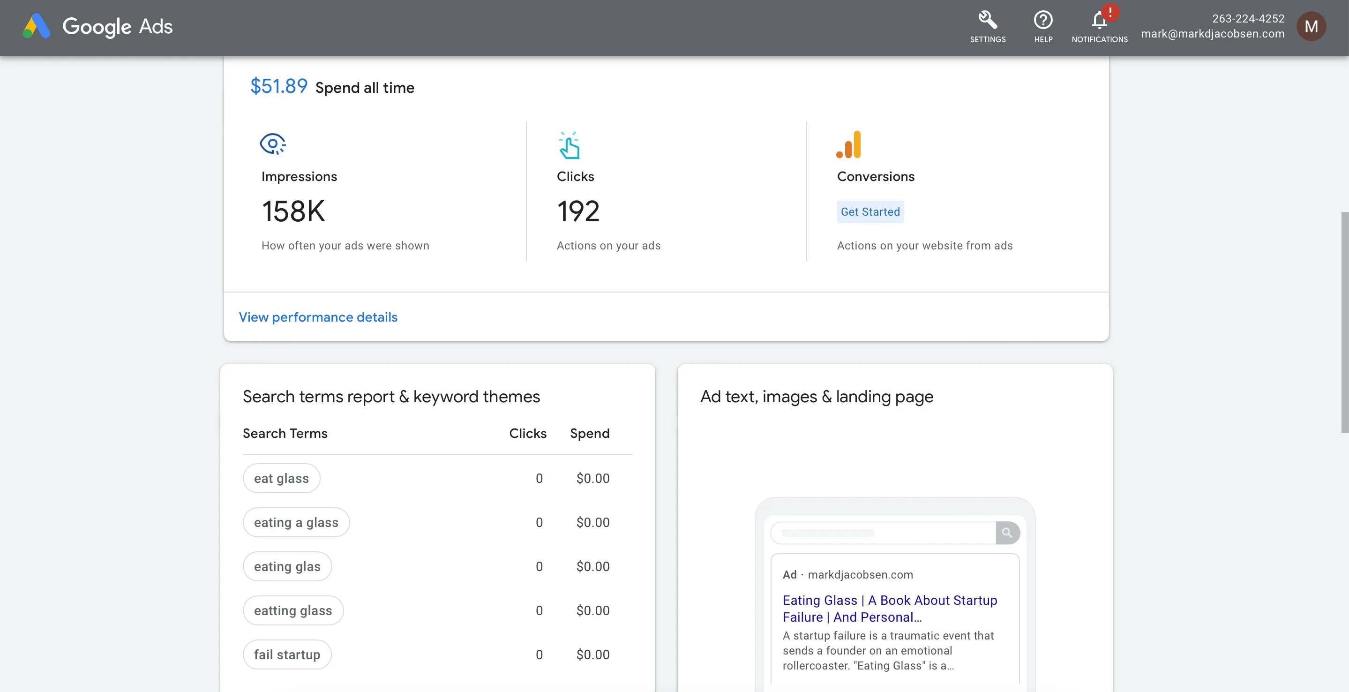Click the Google Ads logo
The width and height of the screenshot is (1349, 692).
pyautogui.click(x=98, y=26)
